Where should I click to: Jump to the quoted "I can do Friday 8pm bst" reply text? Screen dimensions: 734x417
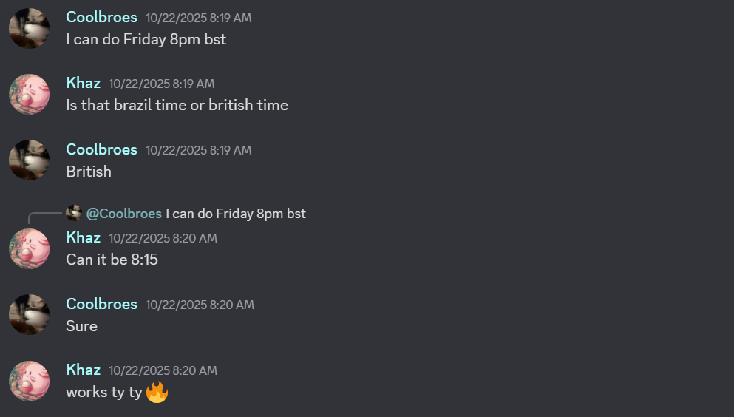pyautogui.click(x=236, y=214)
